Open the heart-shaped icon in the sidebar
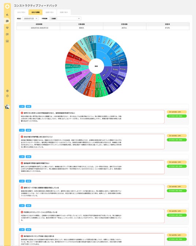196x246 pixels. [x=7, y=28]
